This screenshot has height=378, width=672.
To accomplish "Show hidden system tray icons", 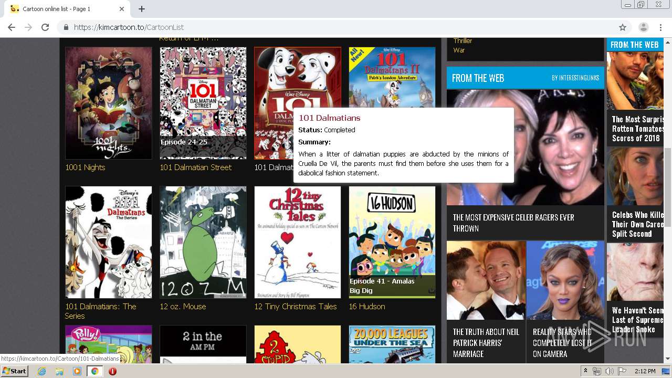I will coord(586,371).
